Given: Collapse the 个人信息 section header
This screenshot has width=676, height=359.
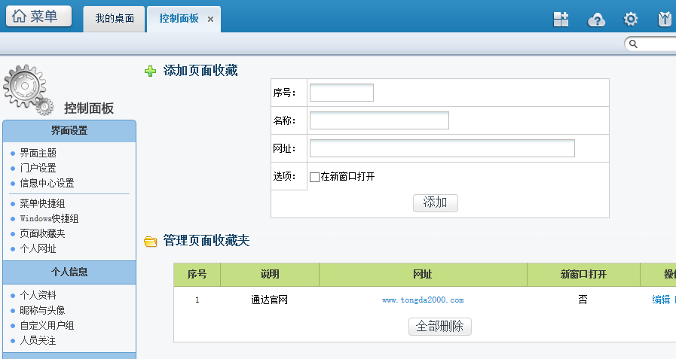Looking at the screenshot, I should (x=69, y=272).
